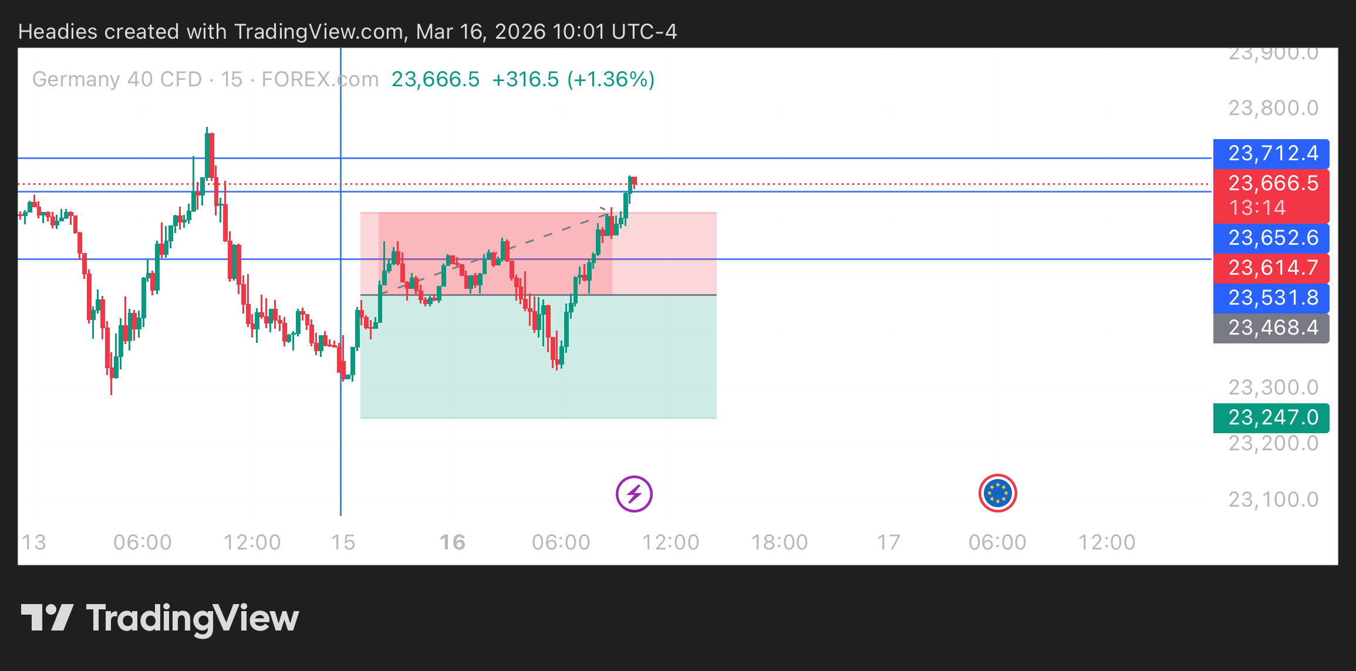Viewport: 1356px width, 671px height.
Task: Click the TradingView wordmark text
Action: 193,619
